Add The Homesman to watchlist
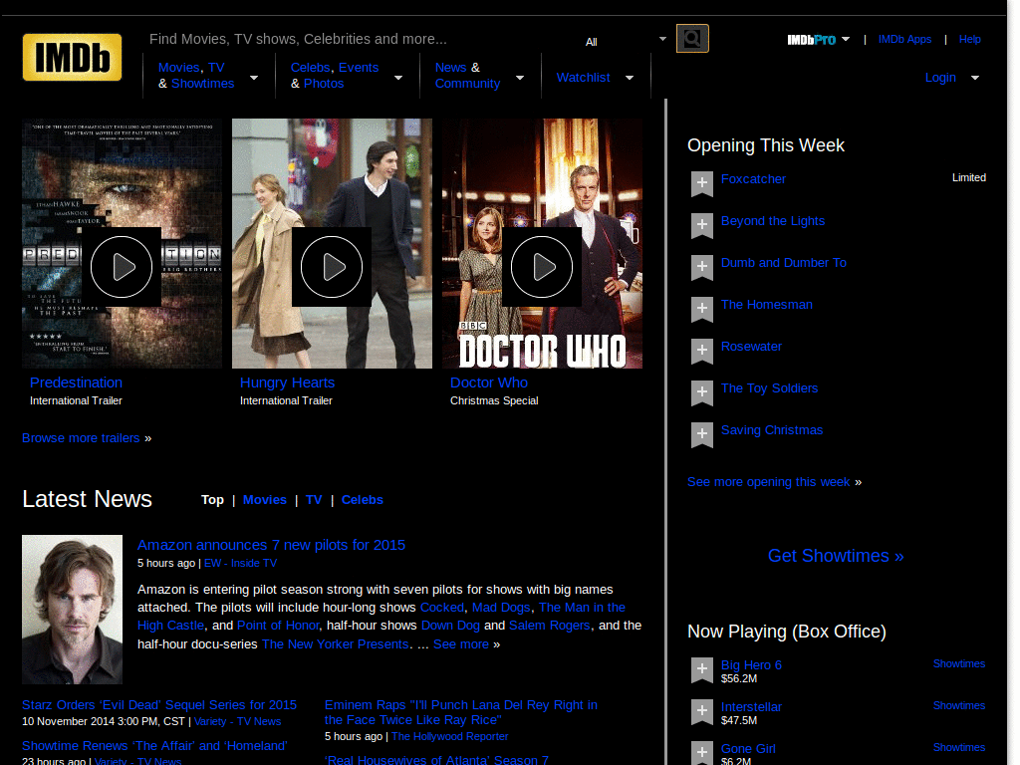 coord(702,310)
